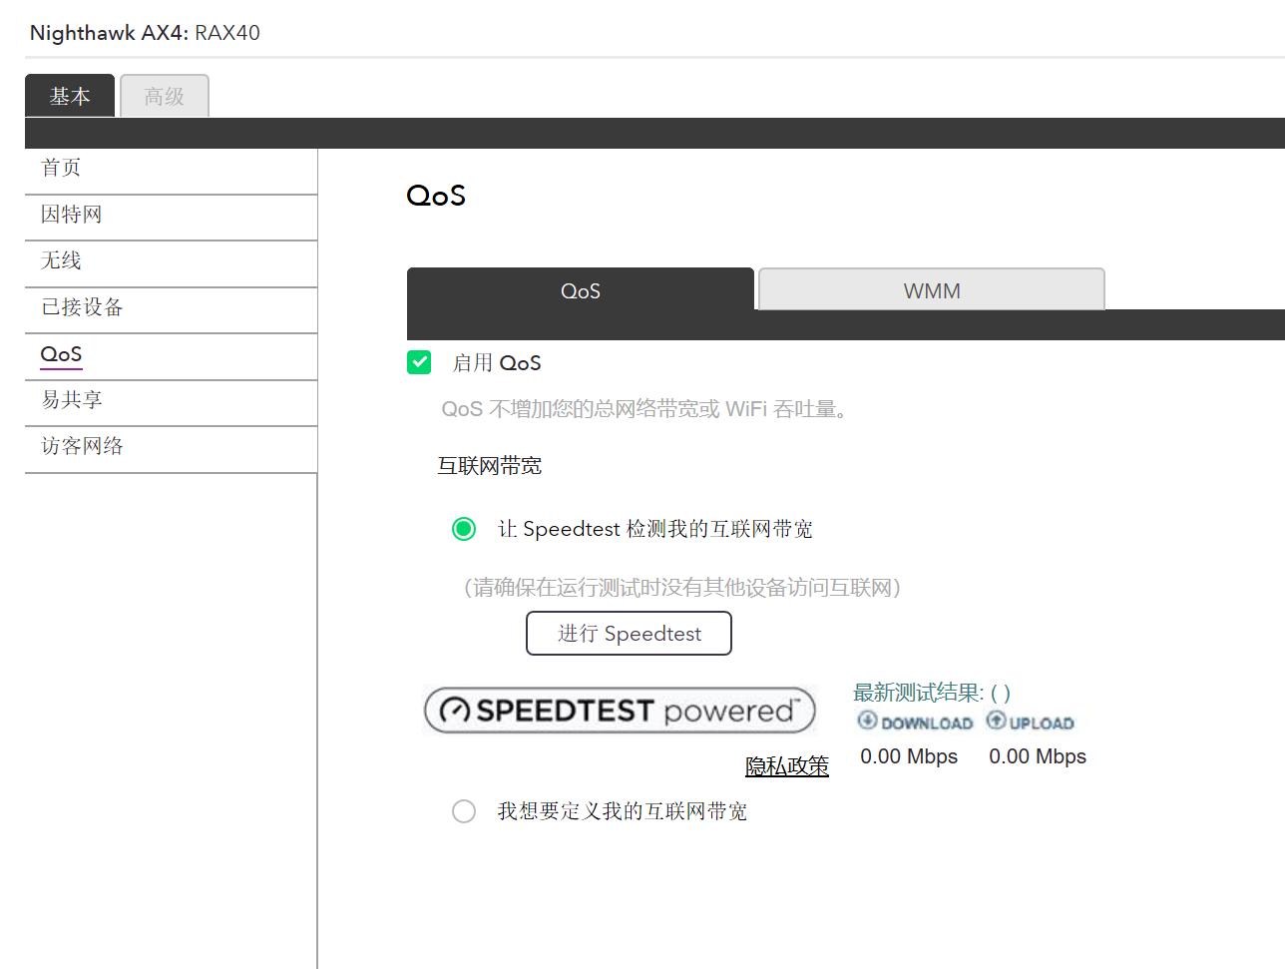Disable the 启用 QoS checkbox

point(418,362)
